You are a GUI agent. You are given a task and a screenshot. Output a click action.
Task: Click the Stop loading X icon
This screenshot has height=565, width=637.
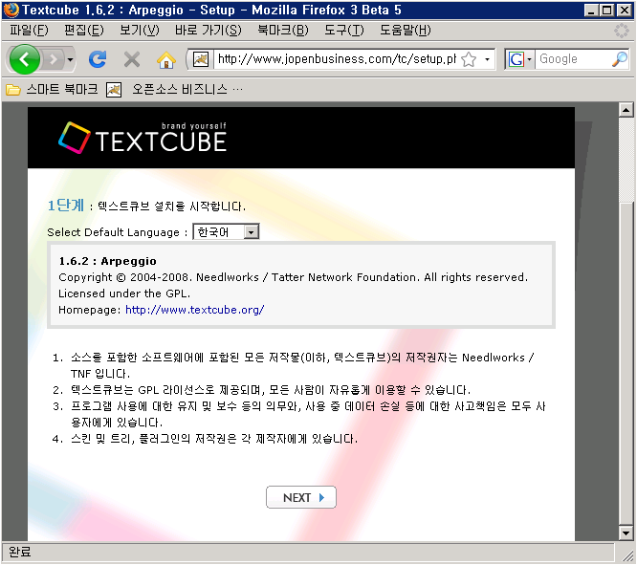click(x=132, y=59)
